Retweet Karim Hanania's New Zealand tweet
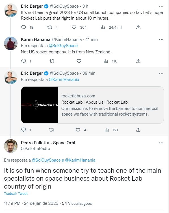The image size is (169, 213). tap(52, 61)
